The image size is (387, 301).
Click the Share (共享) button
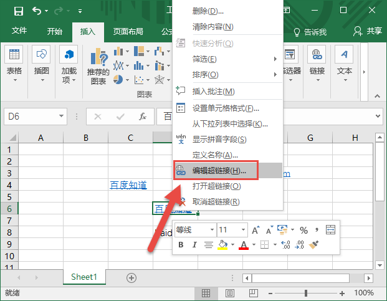click(x=368, y=31)
